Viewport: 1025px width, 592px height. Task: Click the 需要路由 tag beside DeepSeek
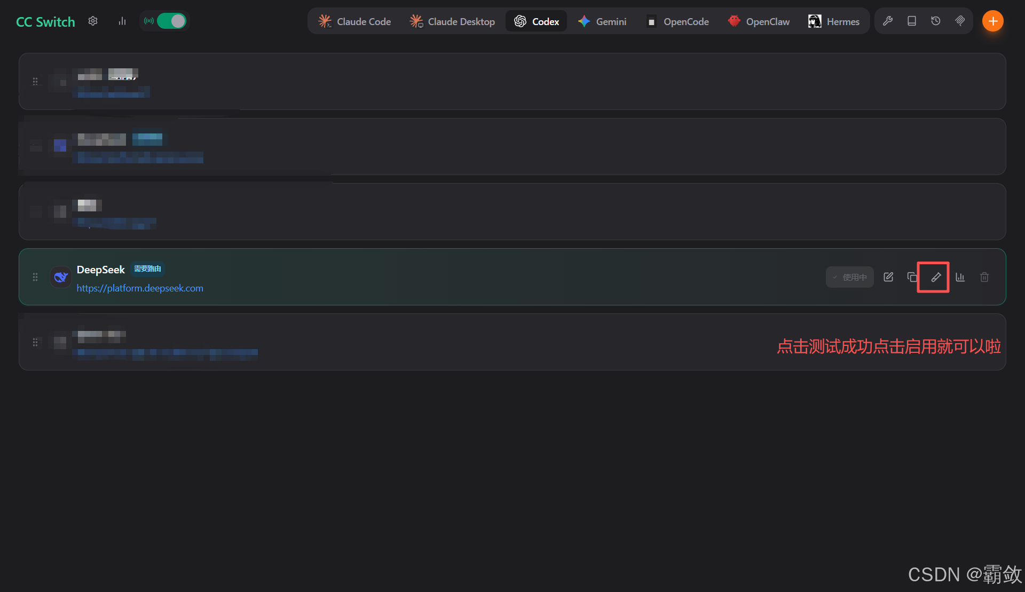(x=148, y=269)
